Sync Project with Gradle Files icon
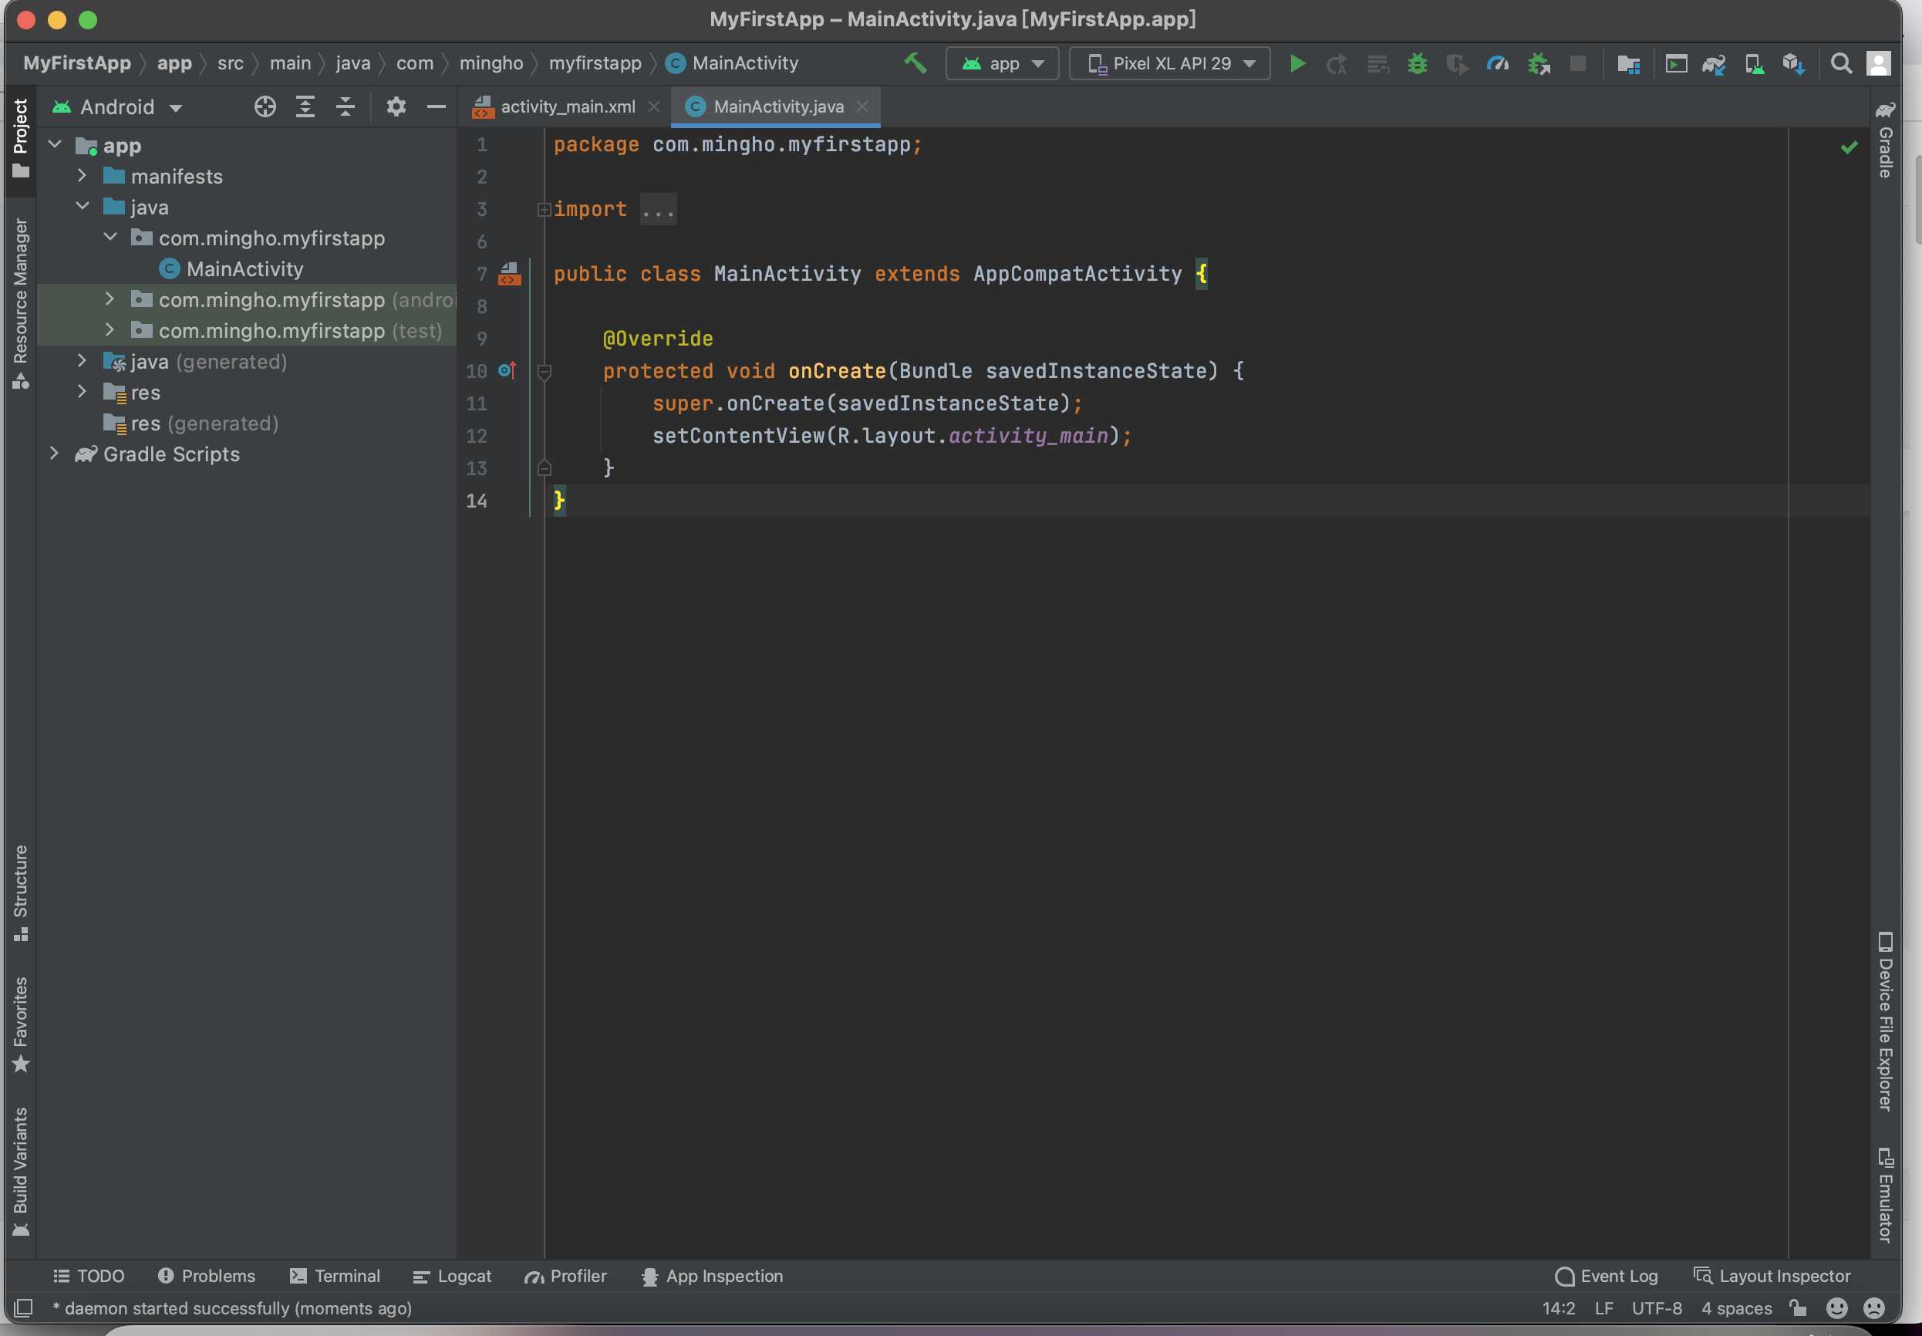 (x=1714, y=63)
